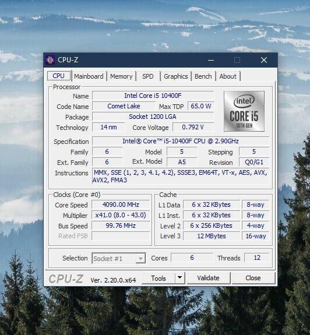Open the Bench tab
This screenshot has width=310, height=335.
point(203,76)
